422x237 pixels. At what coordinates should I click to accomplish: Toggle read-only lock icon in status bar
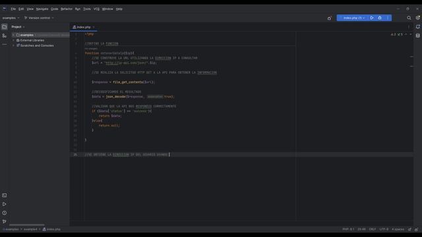(409, 229)
